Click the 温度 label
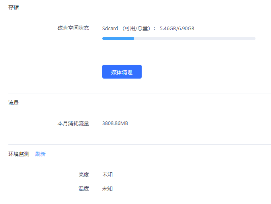The height and width of the screenshot is (204, 271). point(84,189)
